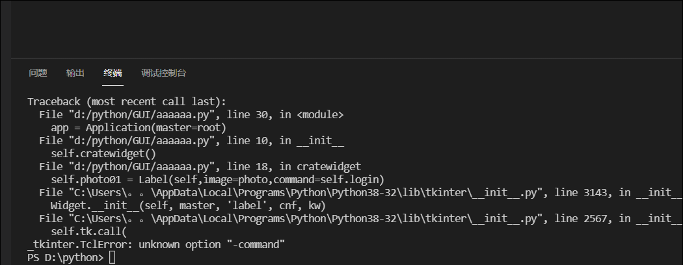
Task: Click the _tkinter.TclError unknown option message
Action: (x=156, y=245)
